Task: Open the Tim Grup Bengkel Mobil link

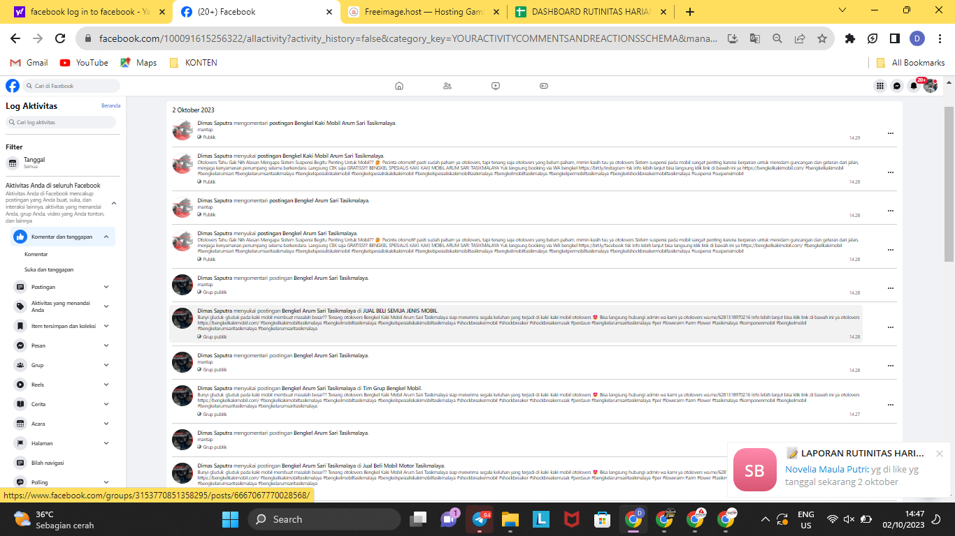Action: (392, 388)
